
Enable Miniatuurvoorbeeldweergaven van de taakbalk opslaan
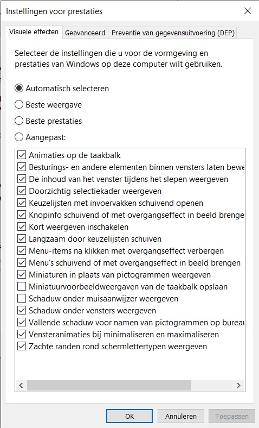click(22, 287)
